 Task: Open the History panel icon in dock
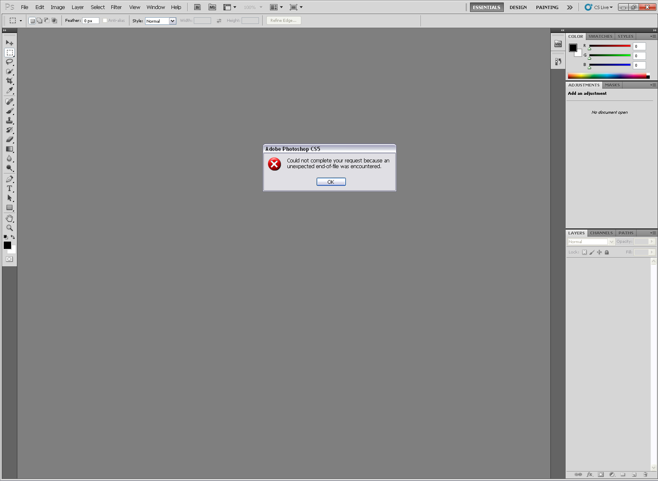click(x=558, y=61)
